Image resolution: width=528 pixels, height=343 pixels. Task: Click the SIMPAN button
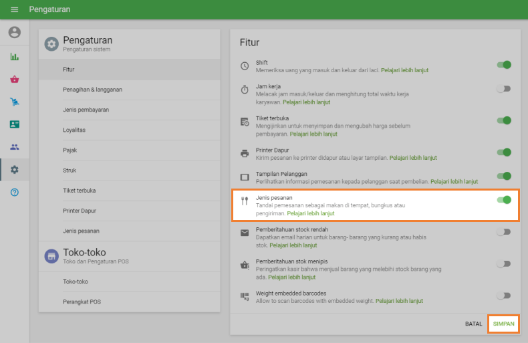(503, 324)
